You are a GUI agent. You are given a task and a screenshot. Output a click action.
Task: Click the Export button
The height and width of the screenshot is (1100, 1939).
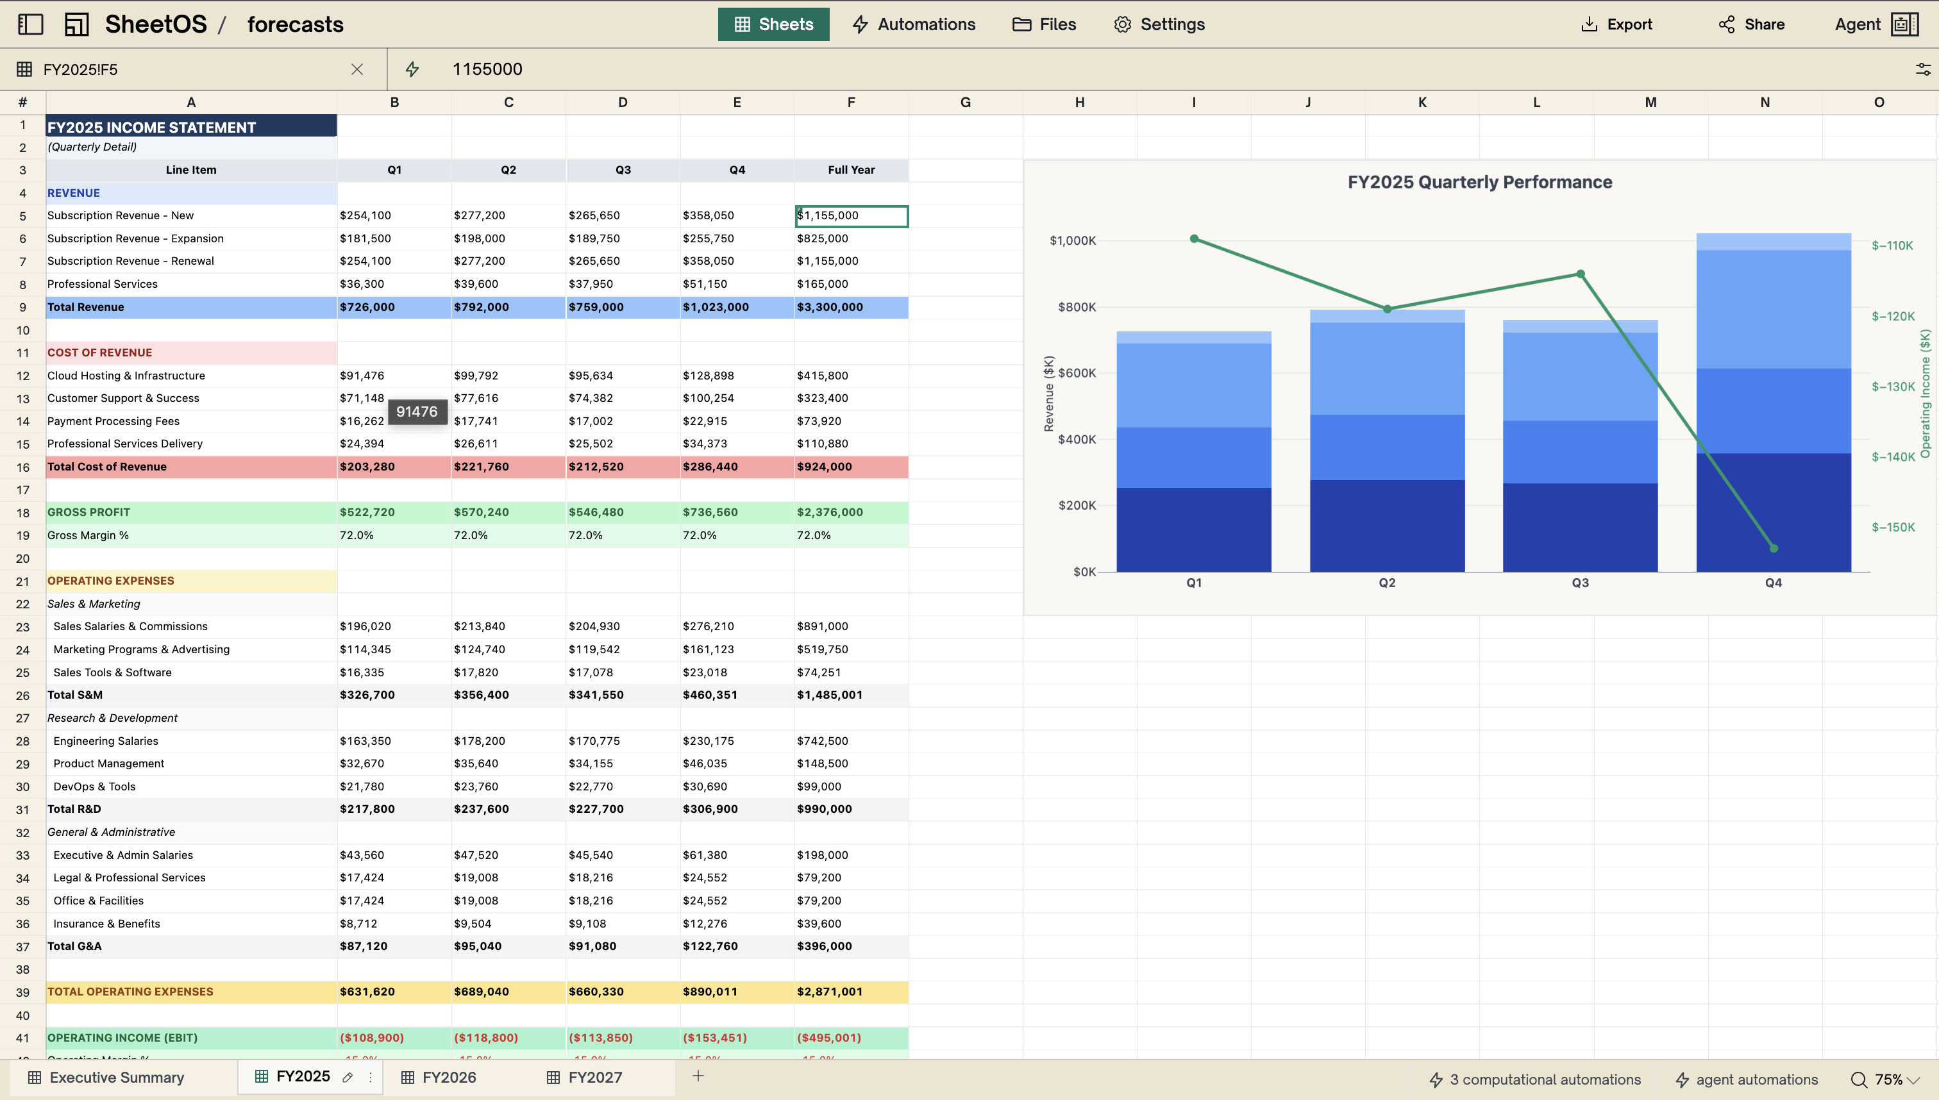1616,24
